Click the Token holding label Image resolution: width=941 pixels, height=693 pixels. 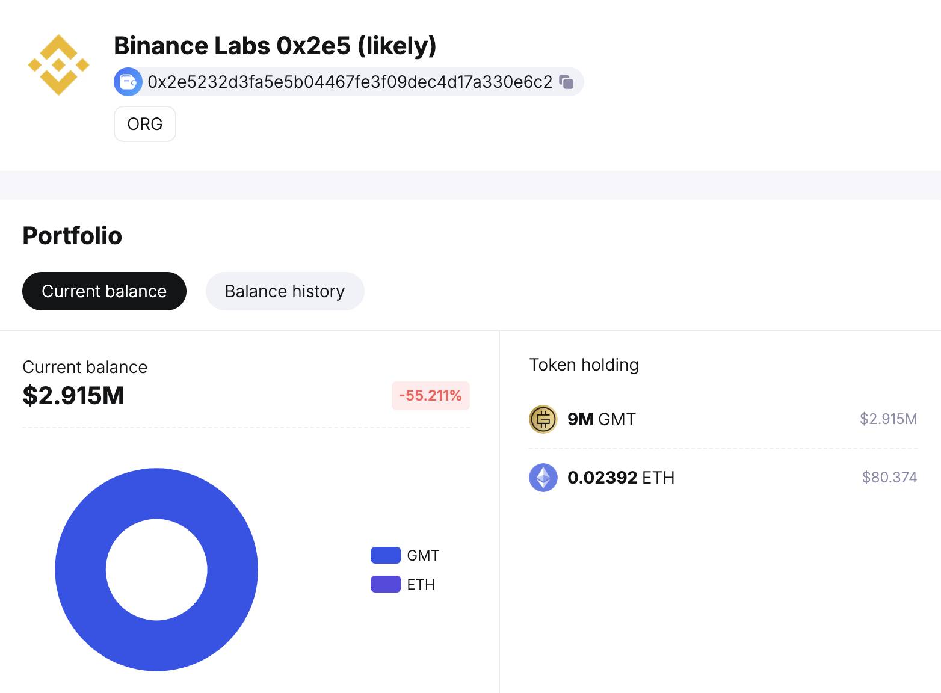click(584, 365)
